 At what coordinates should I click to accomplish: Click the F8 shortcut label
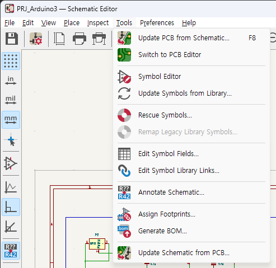point(252,38)
